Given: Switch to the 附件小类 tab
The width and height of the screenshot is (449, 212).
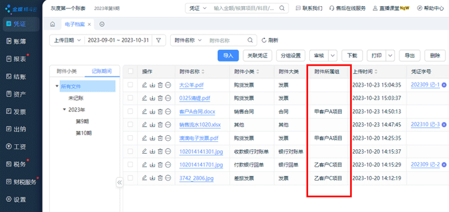Looking at the screenshot, I should pyautogui.click(x=66, y=71).
